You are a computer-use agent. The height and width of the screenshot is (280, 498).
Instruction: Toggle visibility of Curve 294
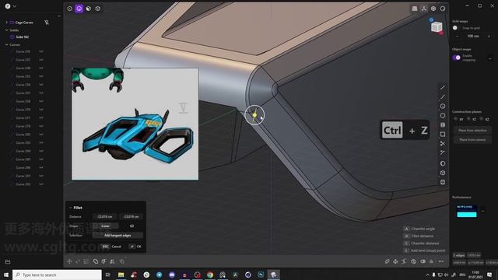tap(41, 151)
